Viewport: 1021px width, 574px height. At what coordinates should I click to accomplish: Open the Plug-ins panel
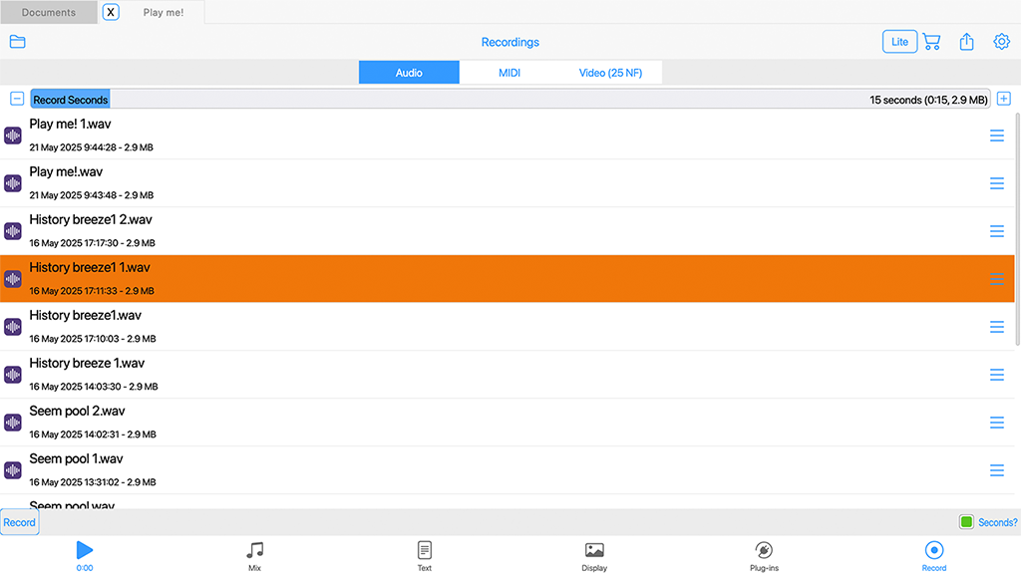pos(764,555)
